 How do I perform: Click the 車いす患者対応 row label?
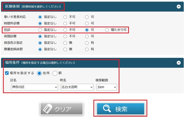pos(15,17)
